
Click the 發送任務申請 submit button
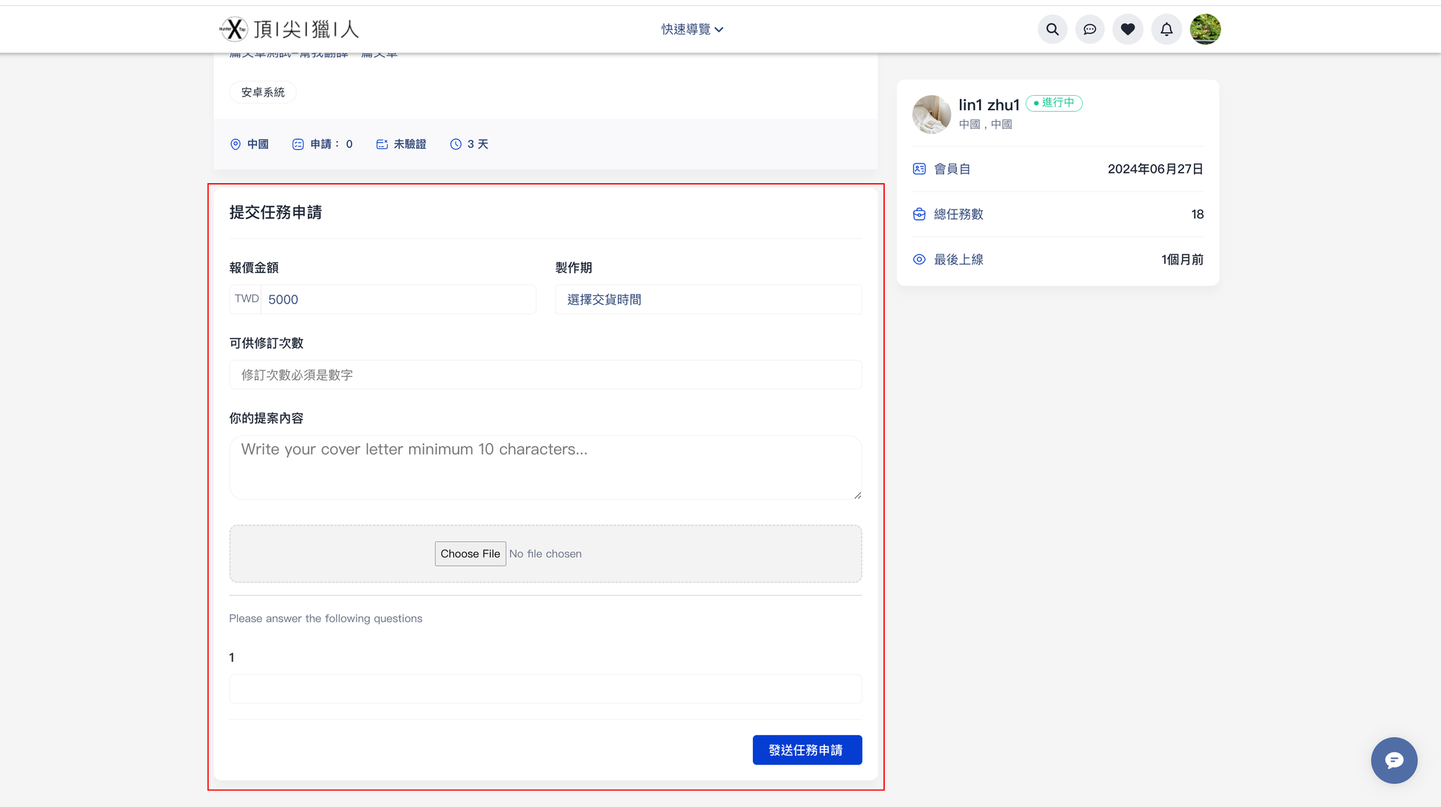806,750
